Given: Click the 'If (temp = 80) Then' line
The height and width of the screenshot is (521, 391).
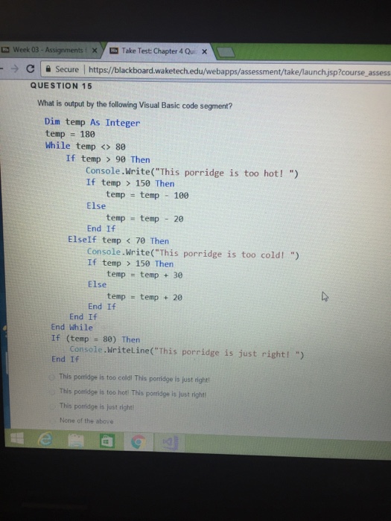Looking at the screenshot, I should click(x=95, y=339).
